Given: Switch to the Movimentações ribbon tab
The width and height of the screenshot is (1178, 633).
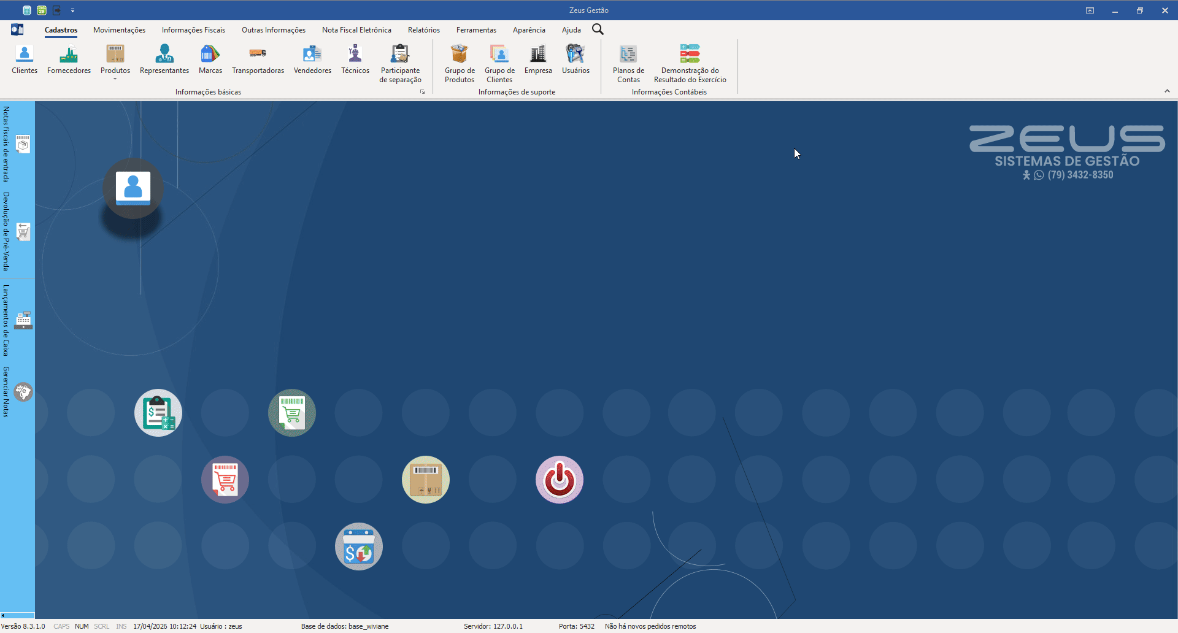Looking at the screenshot, I should pyautogui.click(x=120, y=30).
